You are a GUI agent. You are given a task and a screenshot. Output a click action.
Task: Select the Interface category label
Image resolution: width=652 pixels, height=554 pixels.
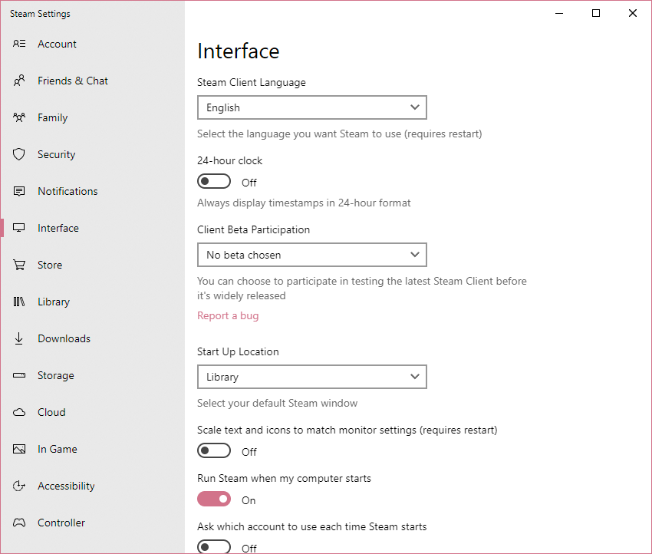coord(58,228)
